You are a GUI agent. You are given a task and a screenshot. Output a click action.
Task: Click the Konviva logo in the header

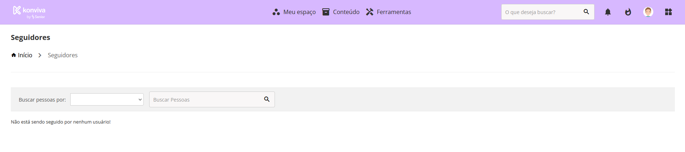coord(29,12)
